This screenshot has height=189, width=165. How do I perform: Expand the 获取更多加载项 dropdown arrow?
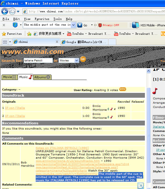pos(64,34)
